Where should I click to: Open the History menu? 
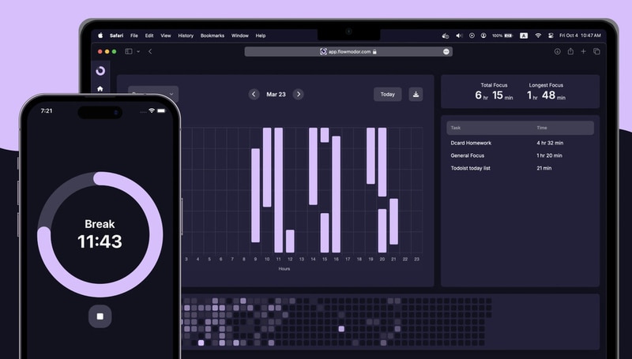(x=186, y=36)
